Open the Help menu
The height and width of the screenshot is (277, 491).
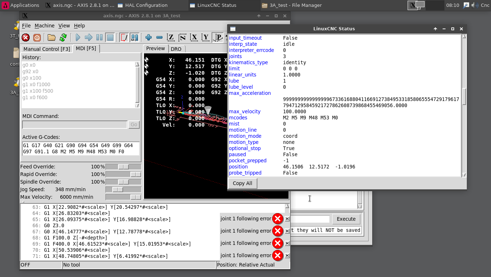tap(79, 26)
